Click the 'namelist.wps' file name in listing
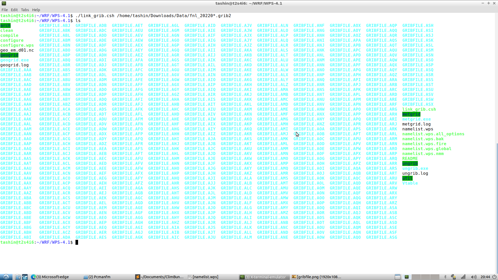Screen dimensions: 498x280 tap(418, 129)
